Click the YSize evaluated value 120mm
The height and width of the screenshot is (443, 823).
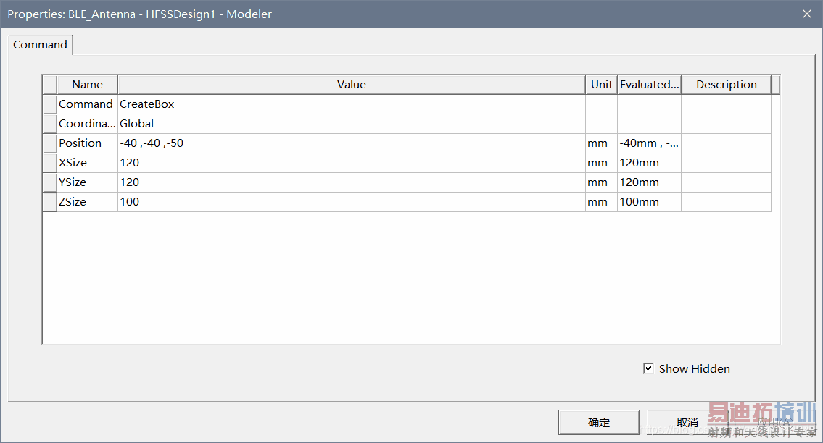click(649, 182)
